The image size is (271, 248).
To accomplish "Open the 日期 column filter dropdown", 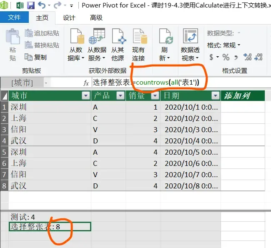I will [x=216, y=95].
